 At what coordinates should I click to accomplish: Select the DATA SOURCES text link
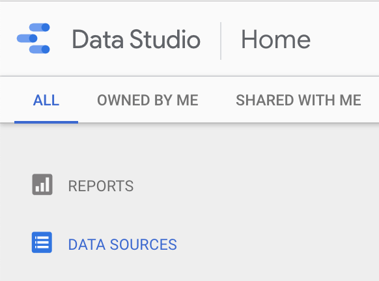pyautogui.click(x=122, y=245)
